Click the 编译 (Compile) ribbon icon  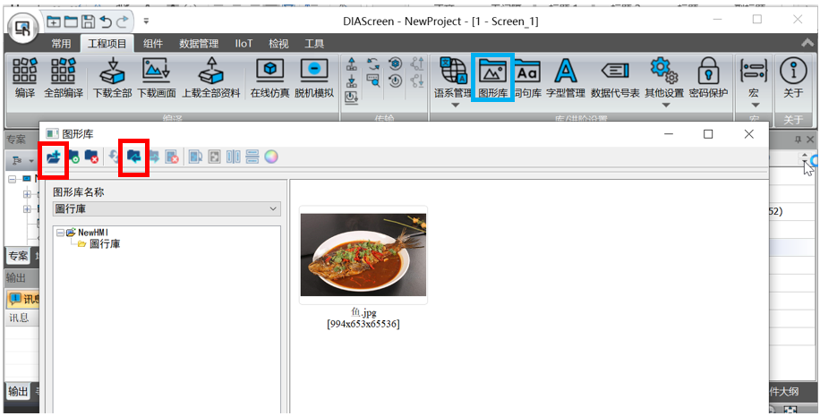click(24, 77)
